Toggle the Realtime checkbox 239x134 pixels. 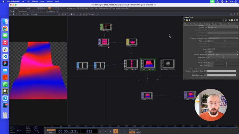[68, 8]
